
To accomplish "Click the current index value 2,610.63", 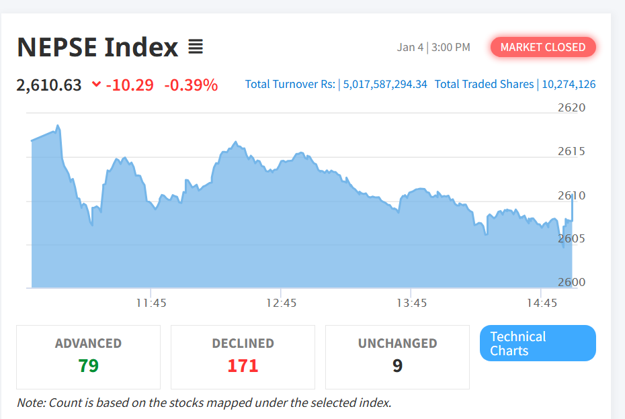I will [x=49, y=85].
